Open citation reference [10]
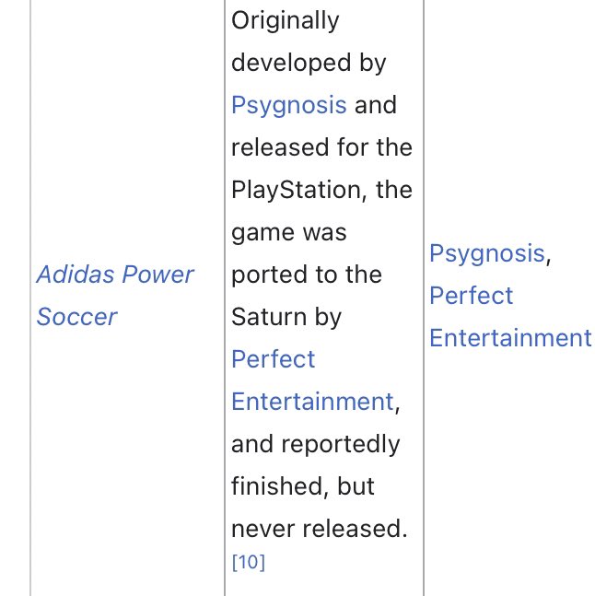The width and height of the screenshot is (595, 596). click(x=248, y=562)
